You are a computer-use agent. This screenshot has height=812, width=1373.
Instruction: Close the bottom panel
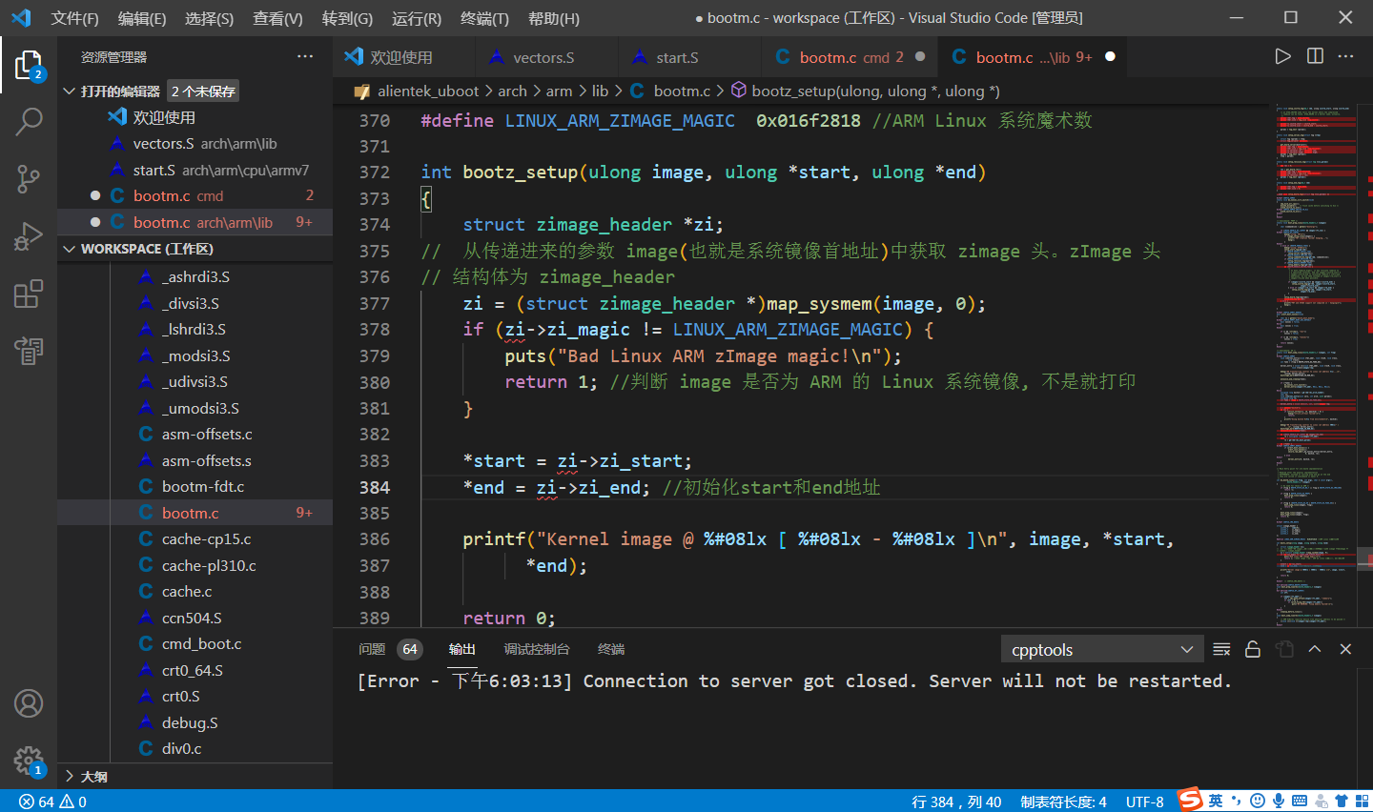click(x=1345, y=649)
